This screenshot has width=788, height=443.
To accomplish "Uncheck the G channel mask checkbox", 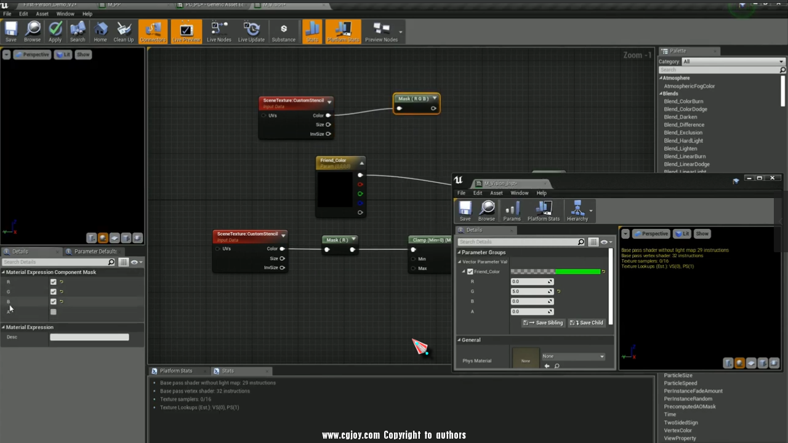I will (53, 292).
